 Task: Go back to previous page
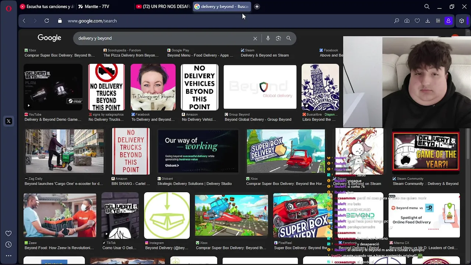pos(24,21)
